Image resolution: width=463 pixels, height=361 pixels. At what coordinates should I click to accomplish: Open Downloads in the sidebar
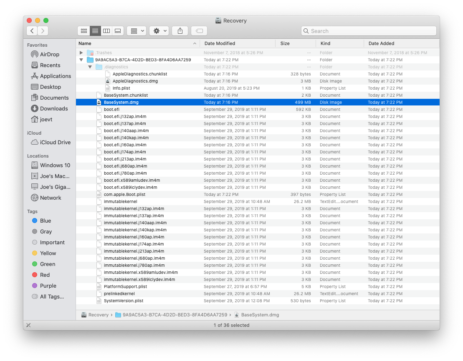point(50,108)
